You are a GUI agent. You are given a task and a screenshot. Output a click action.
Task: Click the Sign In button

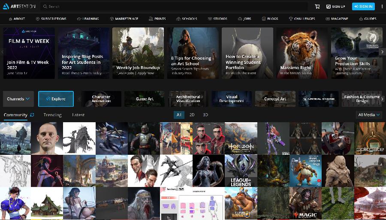point(363,6)
